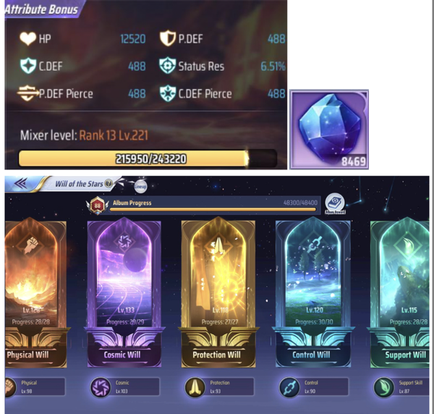This screenshot has height=414, width=434.
Task: Select the Control Will card
Action: coord(313,292)
